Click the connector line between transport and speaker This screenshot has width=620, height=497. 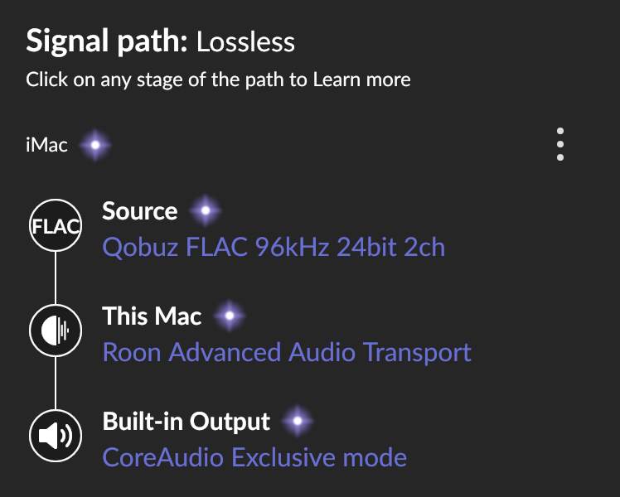pyautogui.click(x=56, y=384)
